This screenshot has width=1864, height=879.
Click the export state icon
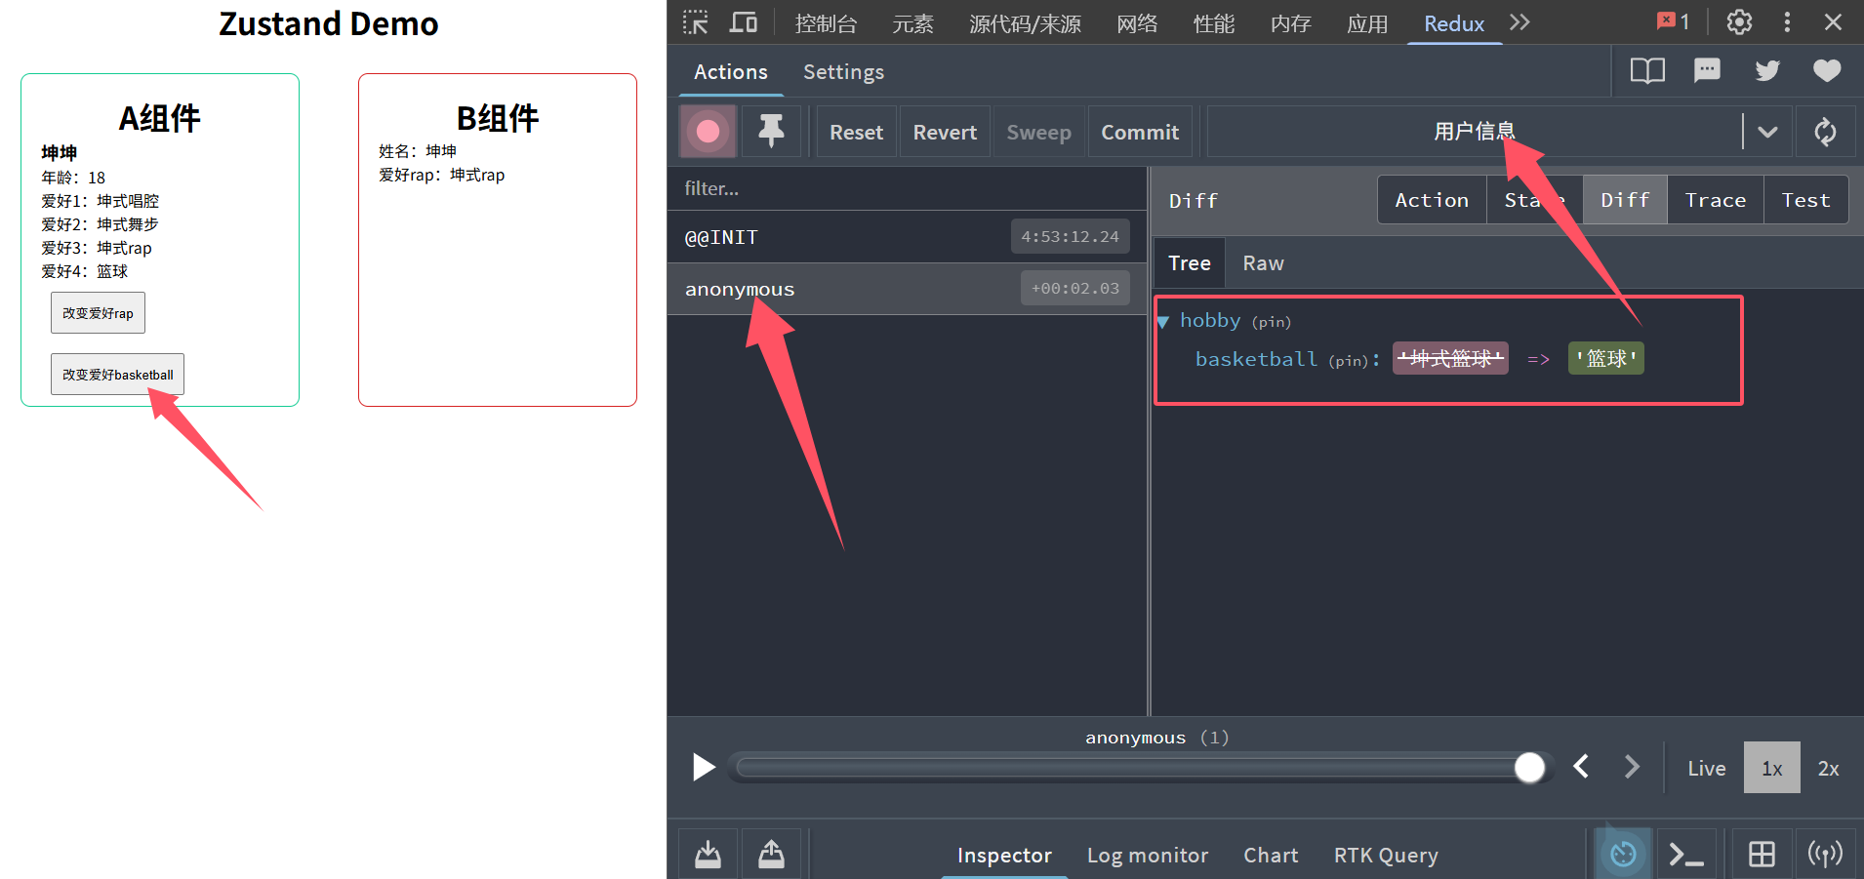click(771, 855)
